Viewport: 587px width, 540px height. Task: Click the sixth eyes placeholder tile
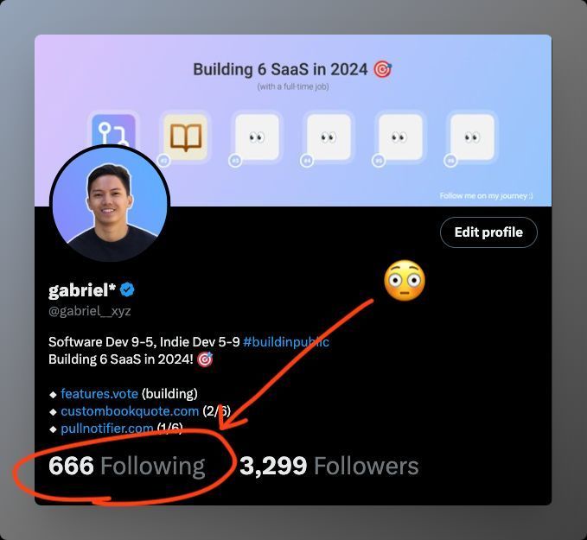[x=472, y=137]
